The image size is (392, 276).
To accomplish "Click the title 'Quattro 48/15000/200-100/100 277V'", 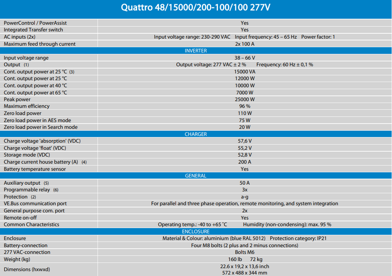I will (x=196, y=7).
